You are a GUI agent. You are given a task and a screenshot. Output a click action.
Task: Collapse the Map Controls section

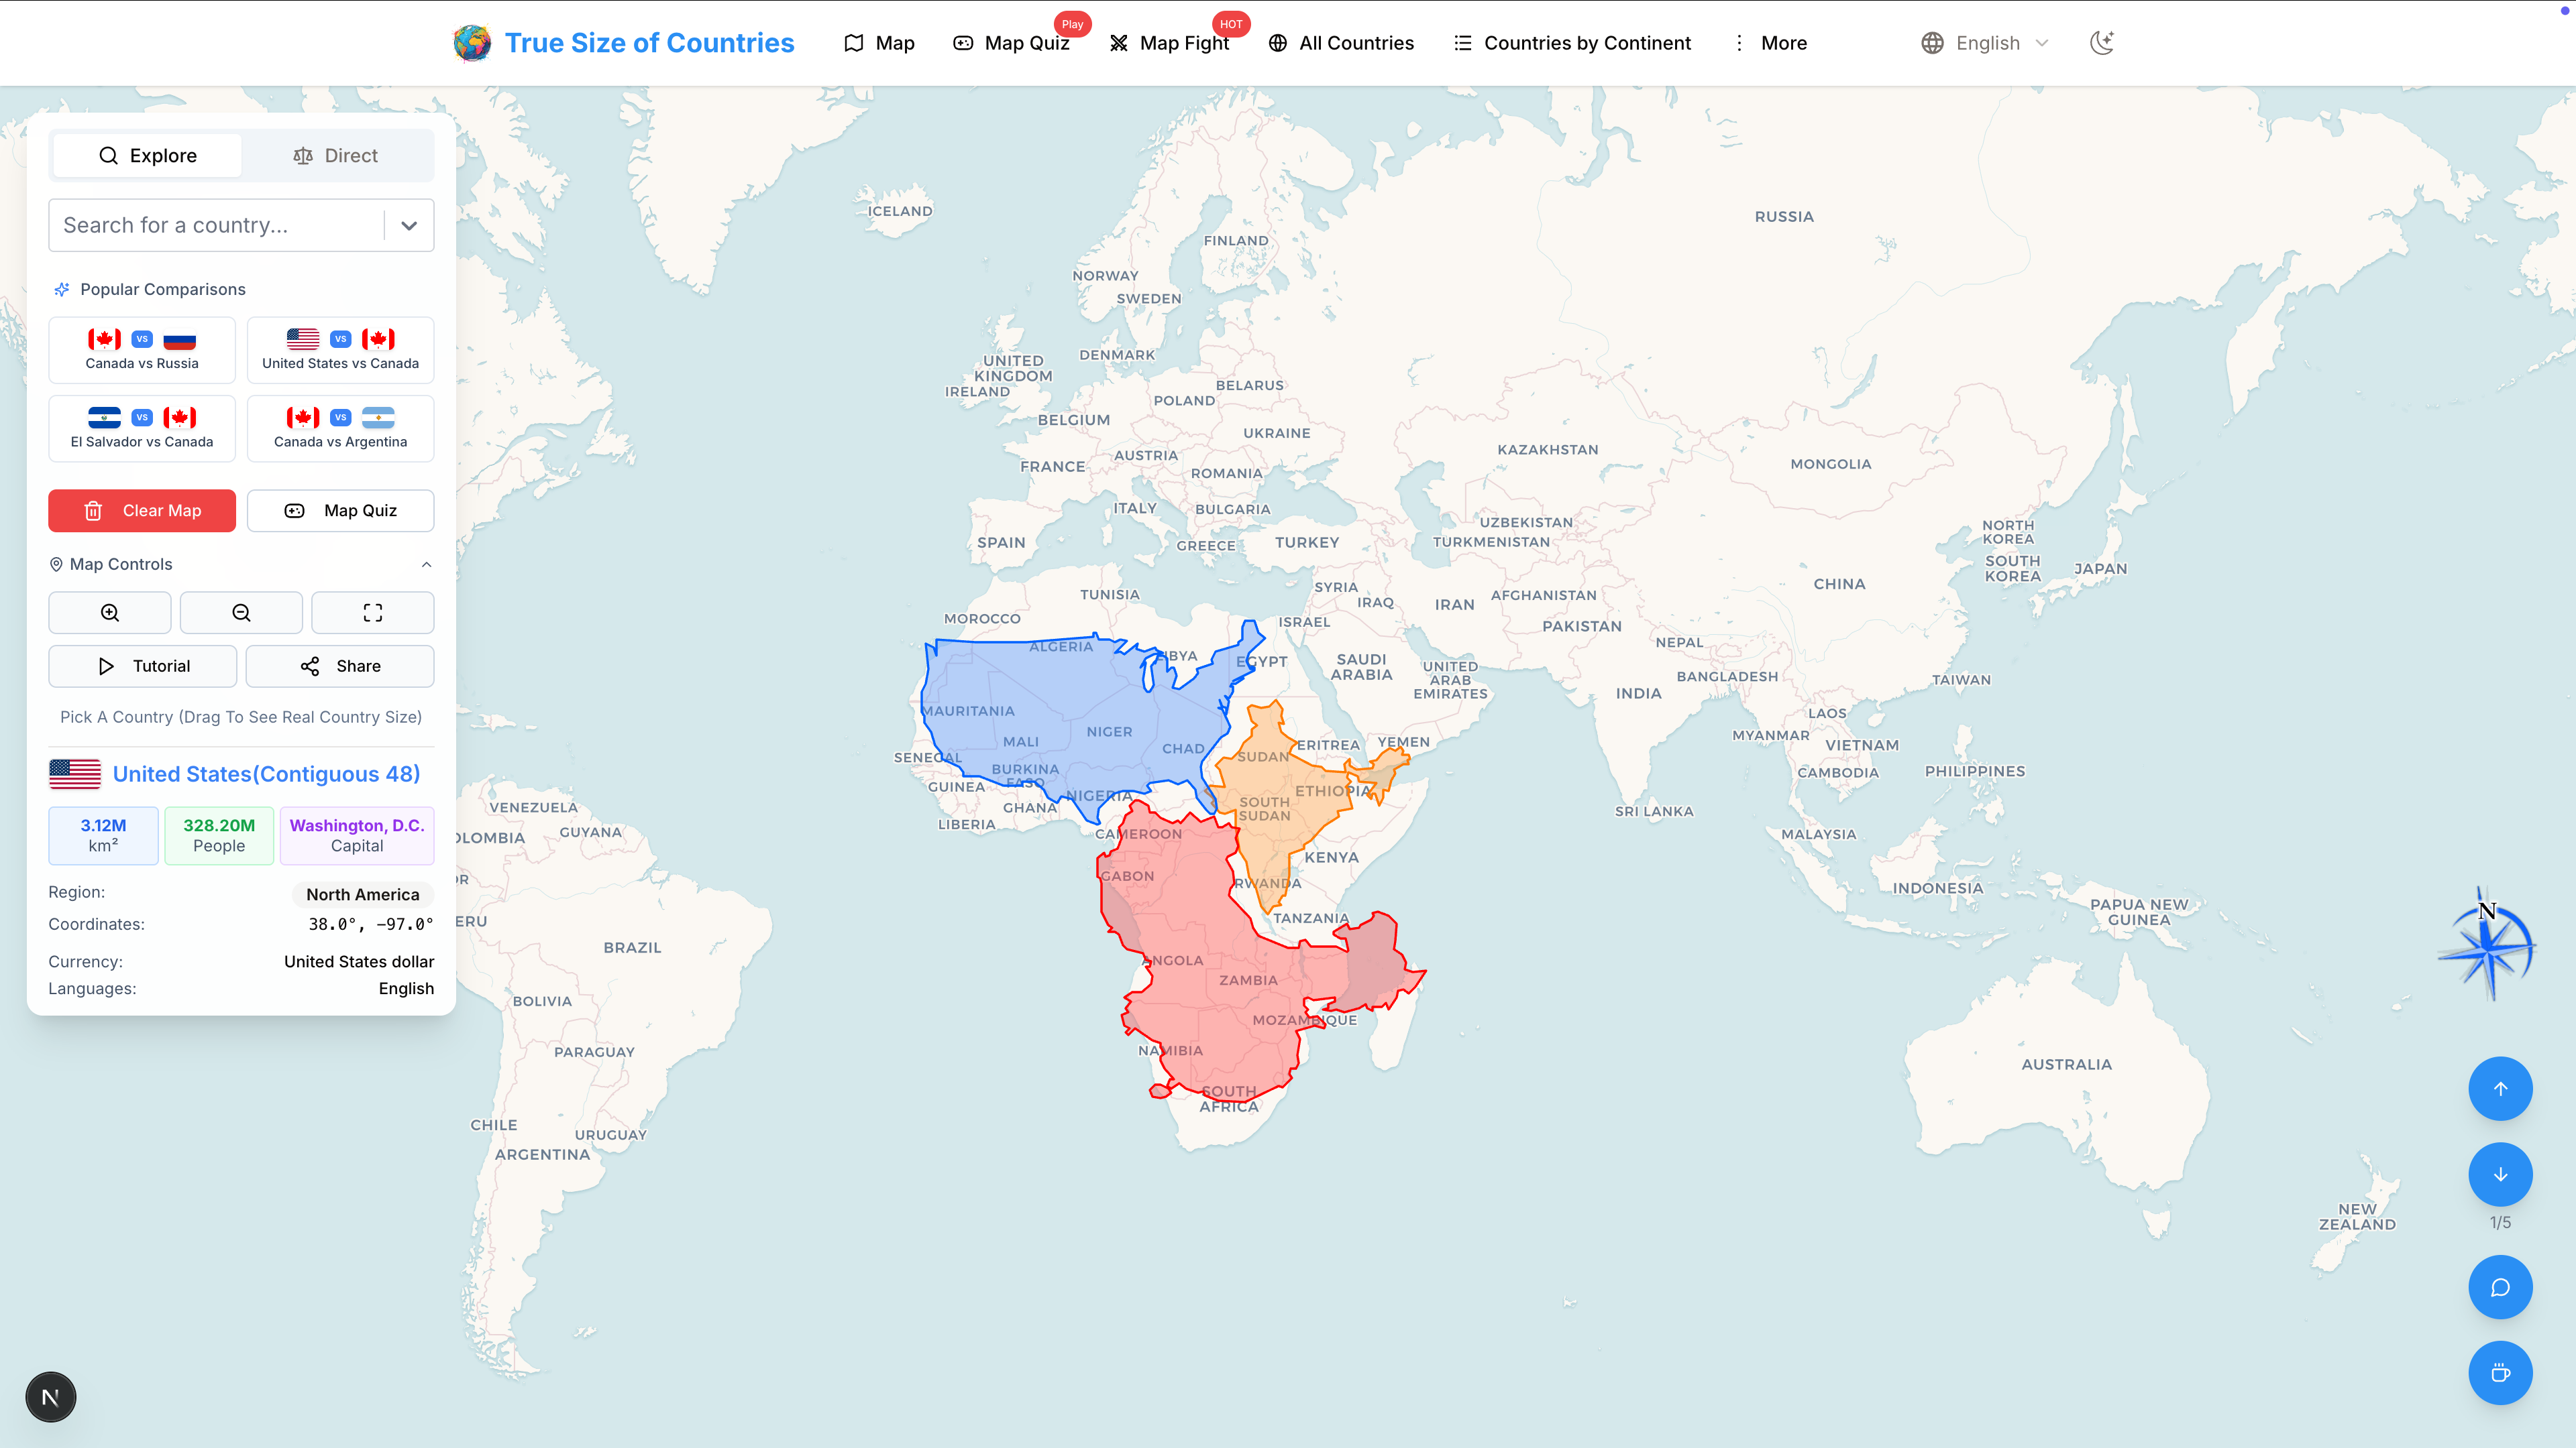pos(426,564)
